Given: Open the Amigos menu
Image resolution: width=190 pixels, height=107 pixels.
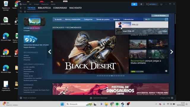Looking at the screenshot, I should [36, 4].
